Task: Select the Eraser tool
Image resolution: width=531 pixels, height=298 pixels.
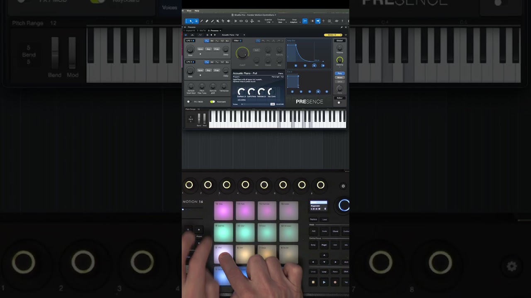Action: point(207,21)
